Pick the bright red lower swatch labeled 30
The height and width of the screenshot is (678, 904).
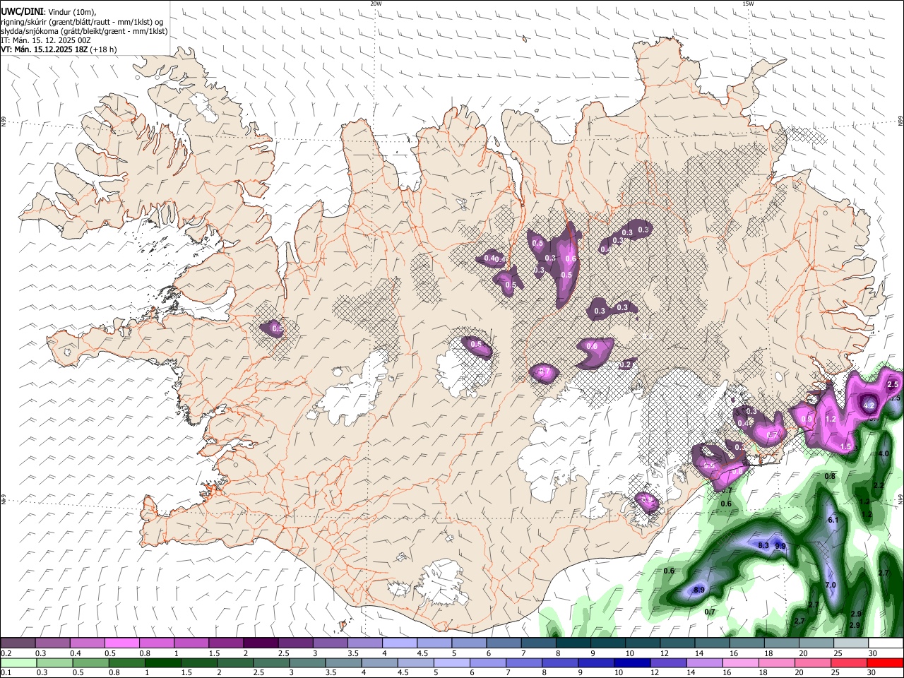(x=884, y=662)
